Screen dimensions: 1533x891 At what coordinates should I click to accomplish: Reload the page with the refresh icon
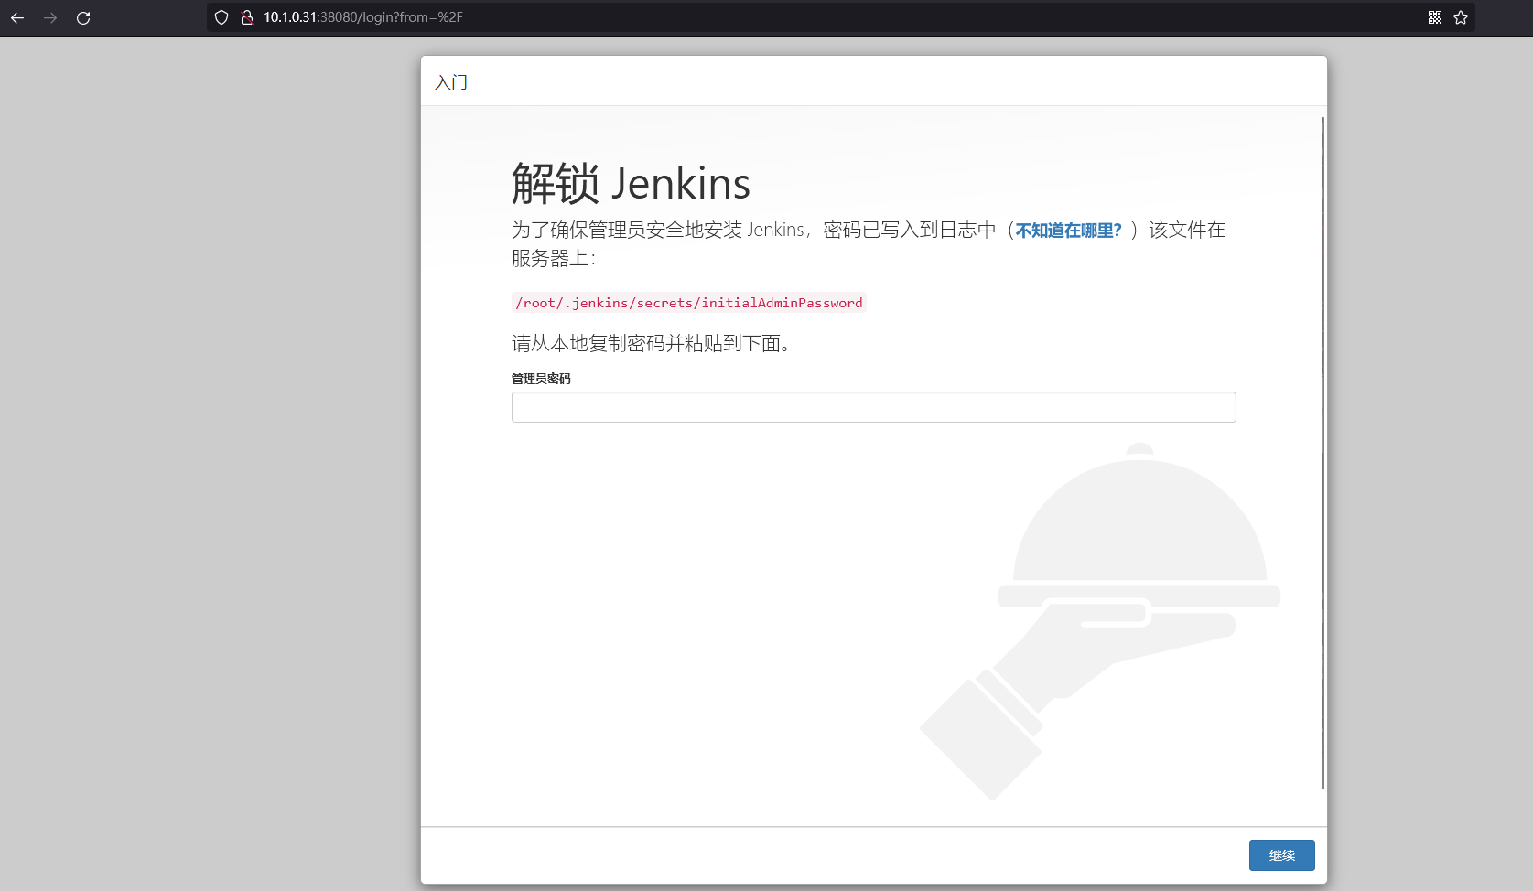[83, 17]
